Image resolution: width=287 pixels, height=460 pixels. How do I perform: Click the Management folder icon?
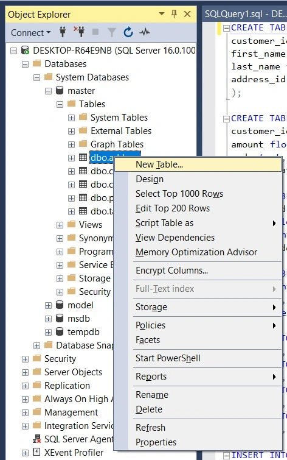click(36, 412)
